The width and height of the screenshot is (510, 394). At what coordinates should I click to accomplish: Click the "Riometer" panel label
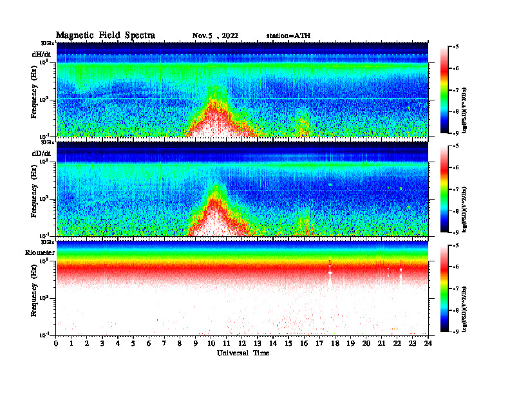(40, 252)
